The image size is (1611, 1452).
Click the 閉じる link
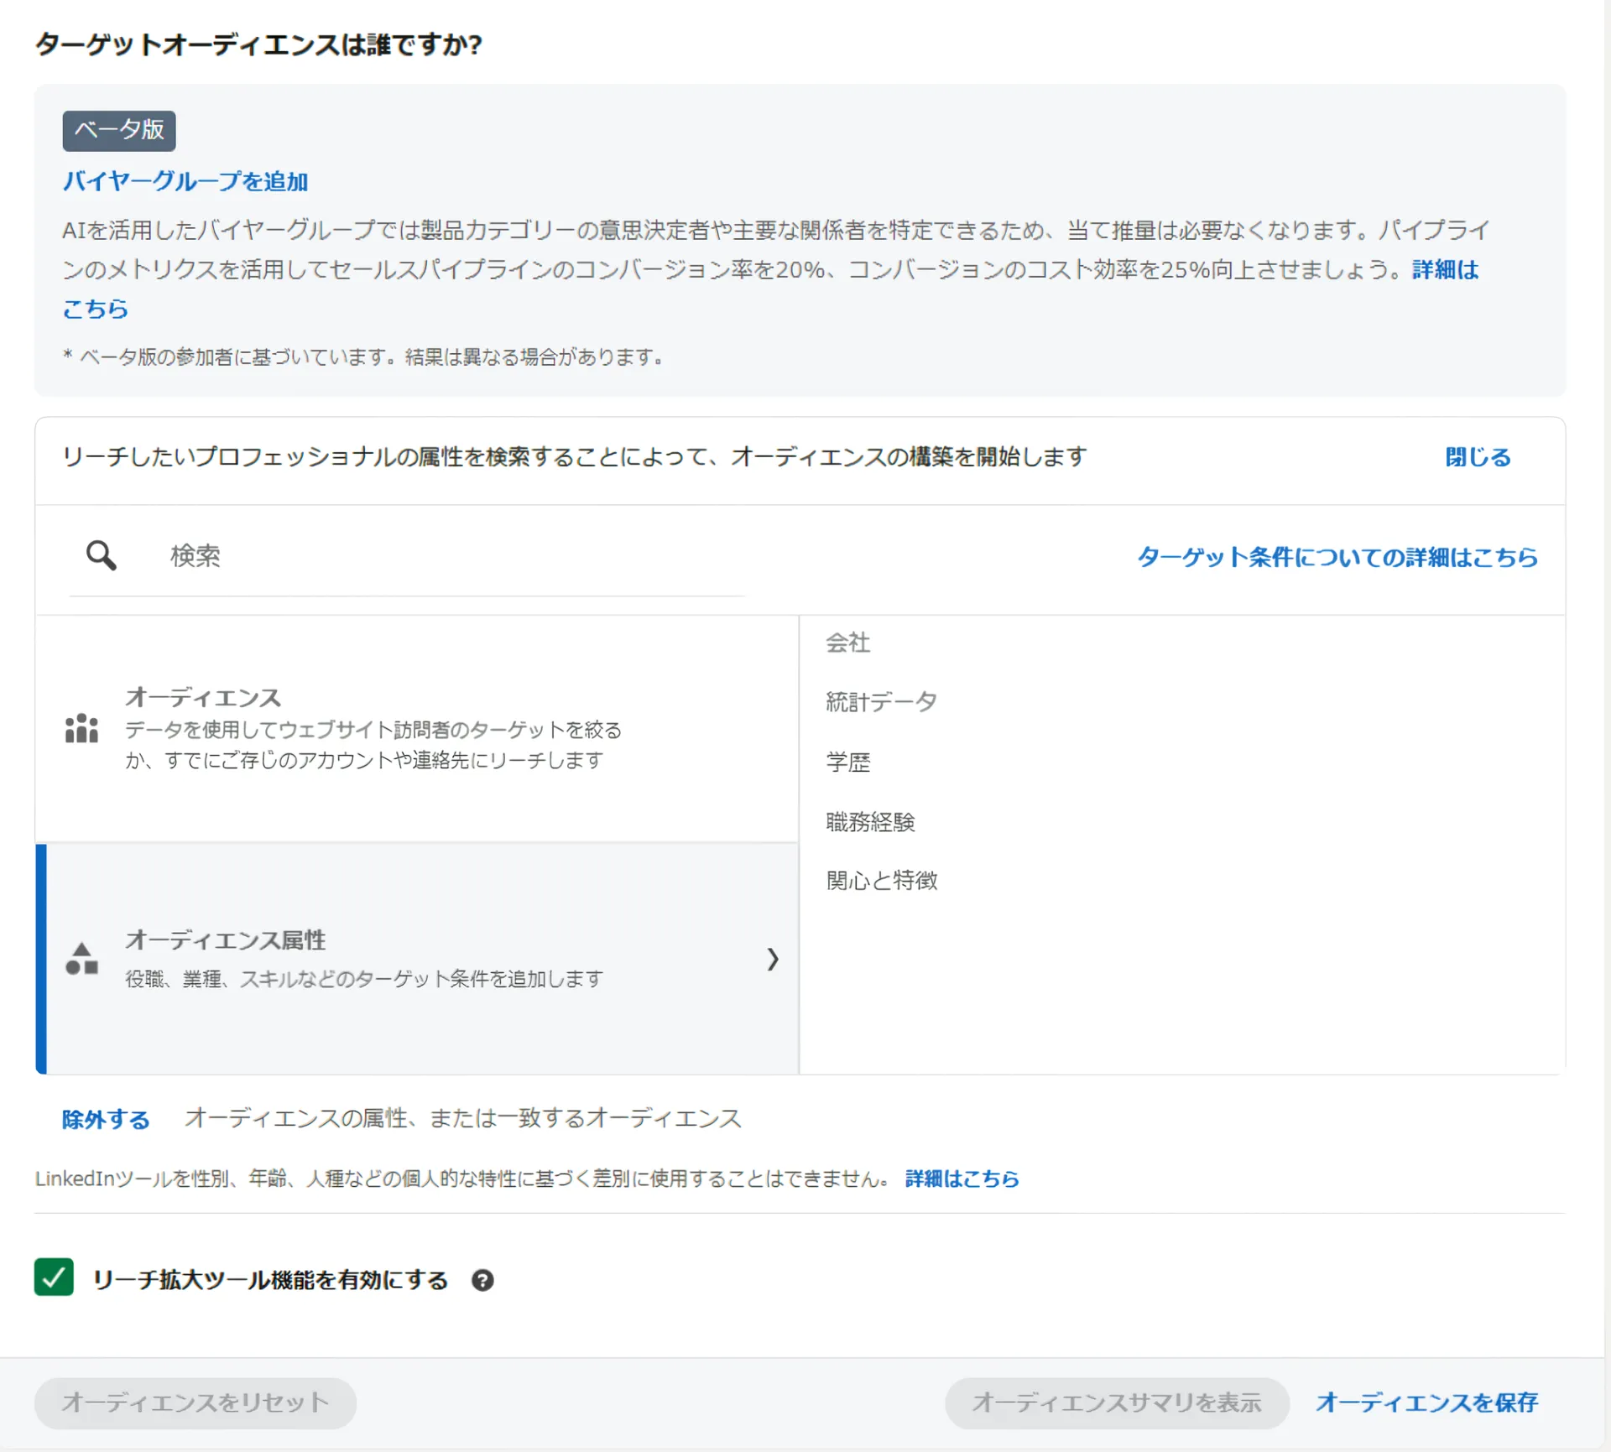(x=1477, y=457)
